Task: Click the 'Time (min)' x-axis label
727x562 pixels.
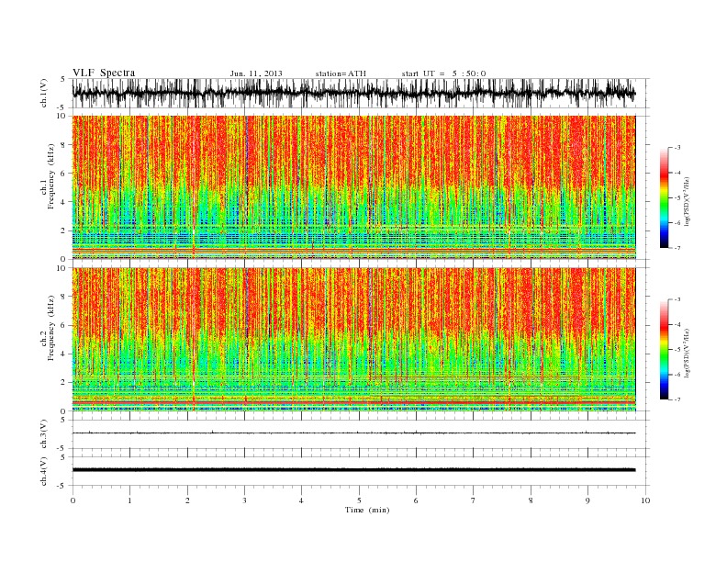Action: pyautogui.click(x=367, y=510)
